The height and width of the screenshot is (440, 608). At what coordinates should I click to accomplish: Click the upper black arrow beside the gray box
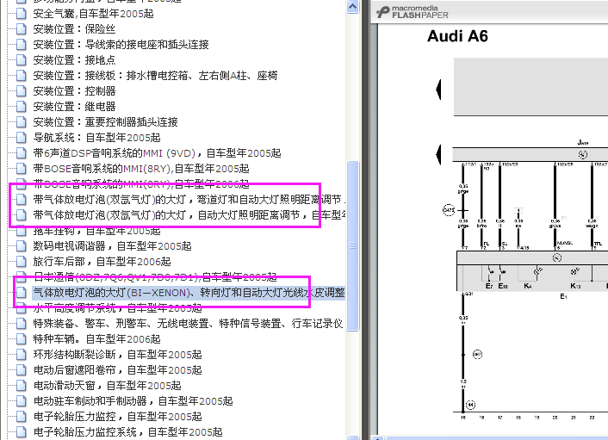pos(438,90)
